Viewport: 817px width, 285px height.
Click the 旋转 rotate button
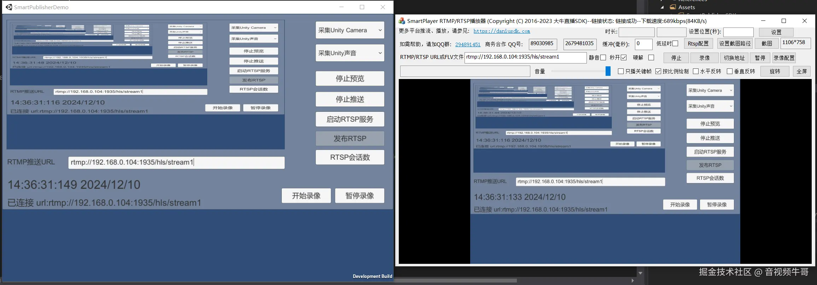(x=775, y=71)
